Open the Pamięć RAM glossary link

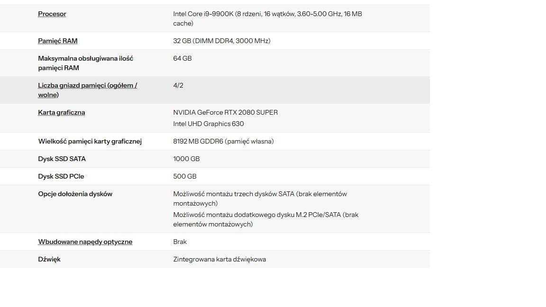(x=58, y=41)
